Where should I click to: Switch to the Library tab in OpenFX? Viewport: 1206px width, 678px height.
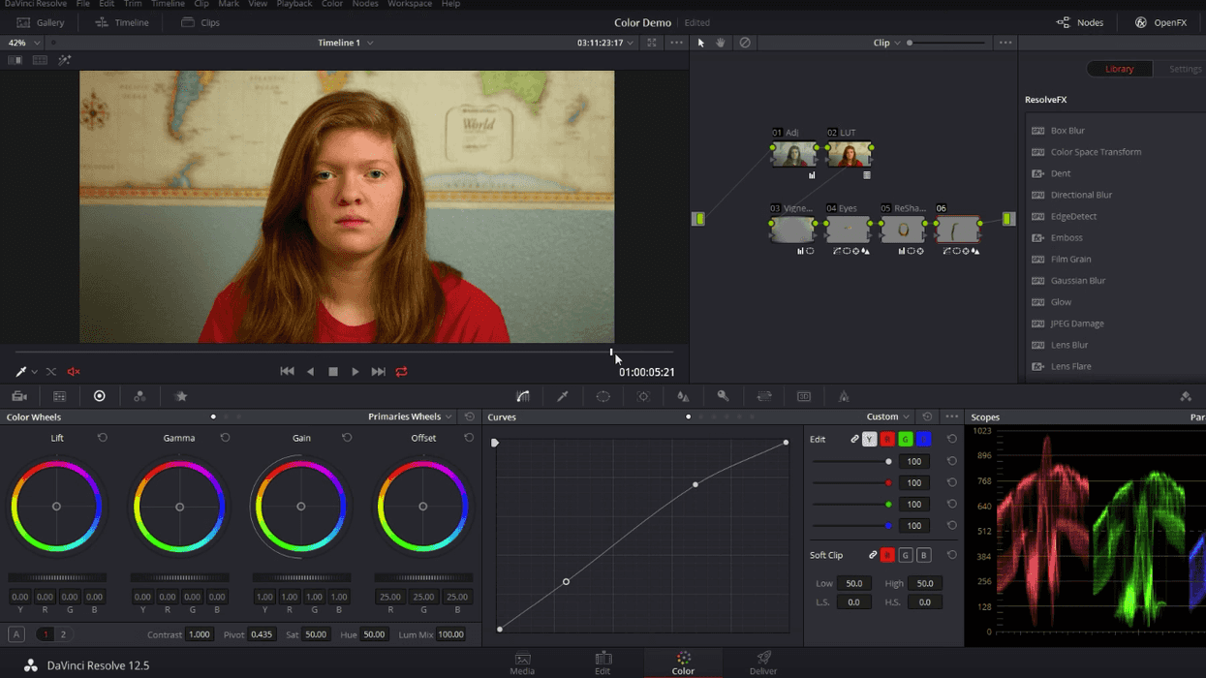click(x=1119, y=69)
